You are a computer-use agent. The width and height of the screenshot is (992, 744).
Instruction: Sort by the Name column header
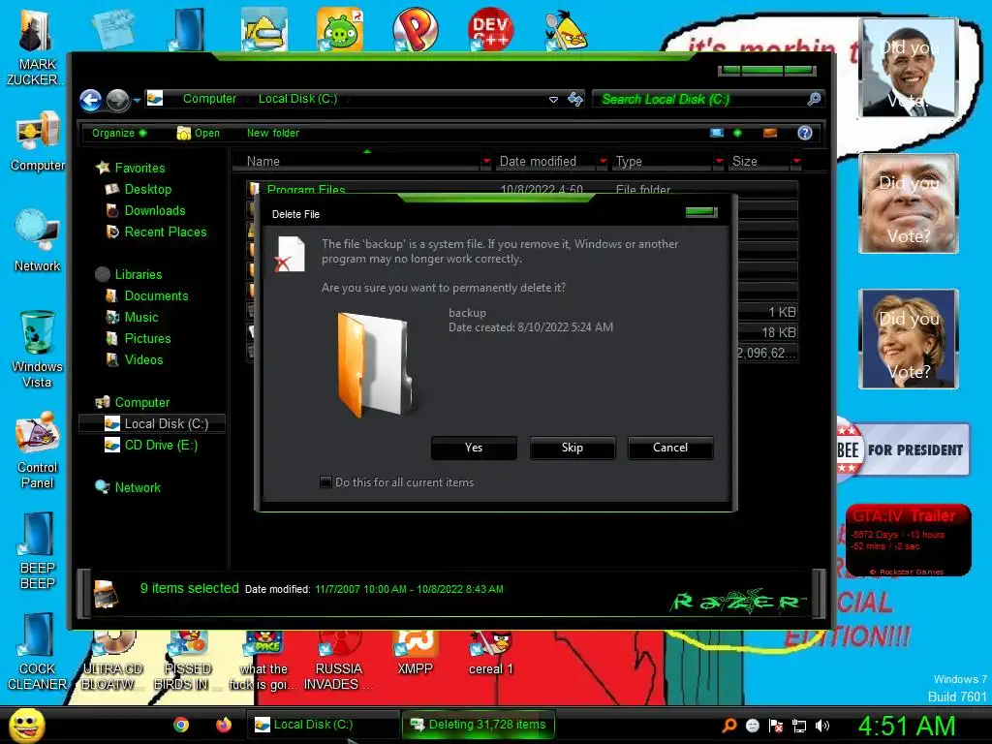click(357, 162)
